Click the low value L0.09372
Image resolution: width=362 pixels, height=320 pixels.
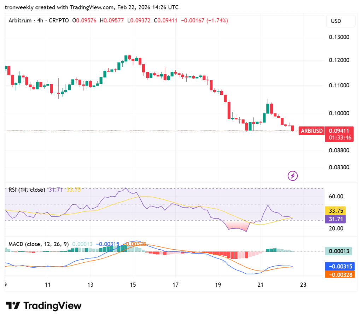click(139, 21)
